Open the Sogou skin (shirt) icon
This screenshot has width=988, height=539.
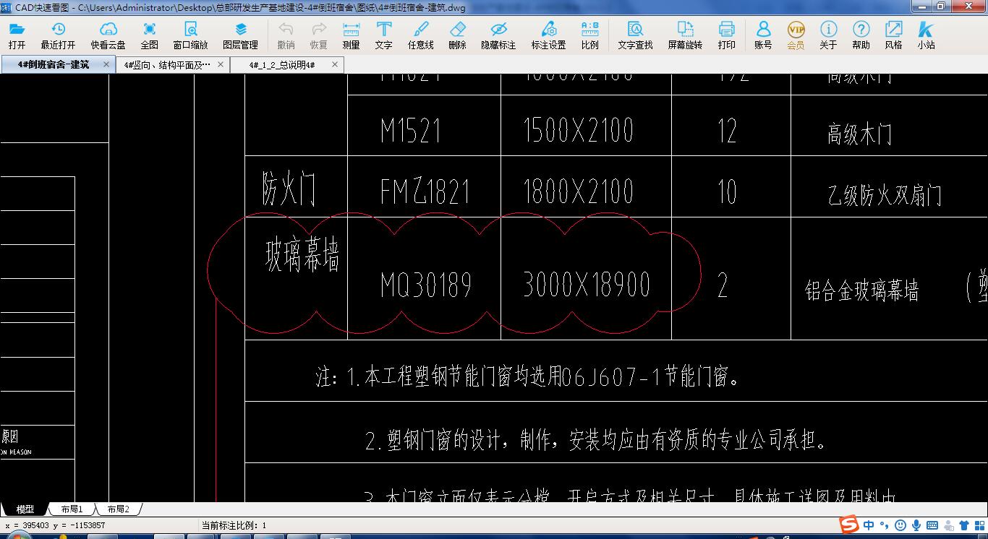(964, 525)
